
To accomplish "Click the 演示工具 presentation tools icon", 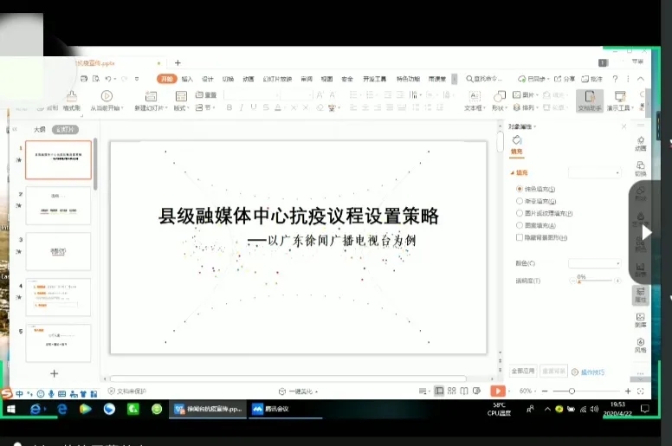I will pyautogui.click(x=619, y=97).
